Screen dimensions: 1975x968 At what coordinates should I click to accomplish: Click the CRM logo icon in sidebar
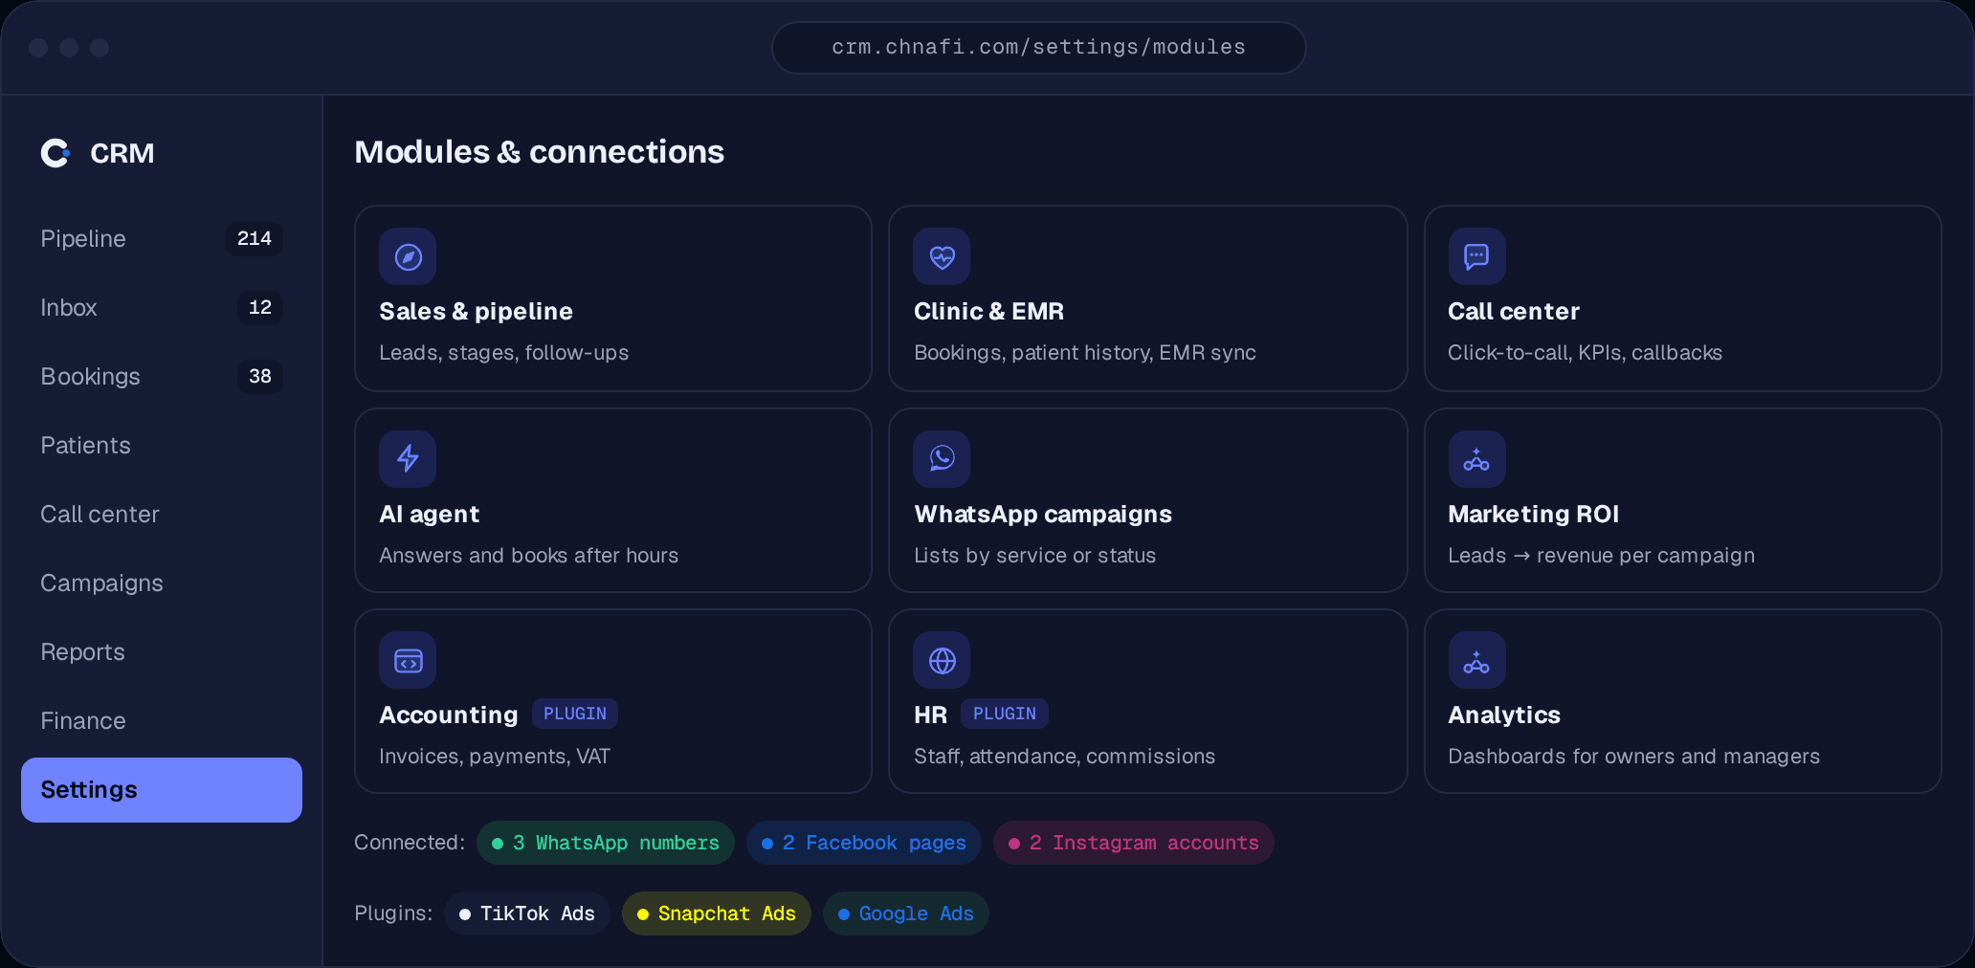55,153
